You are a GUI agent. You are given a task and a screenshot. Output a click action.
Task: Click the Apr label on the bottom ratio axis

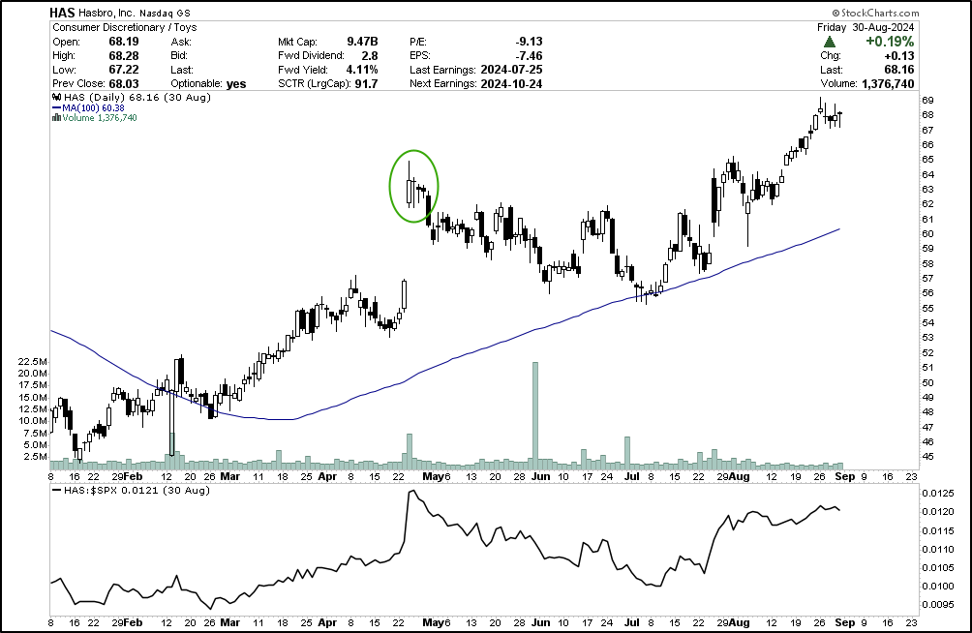326,622
